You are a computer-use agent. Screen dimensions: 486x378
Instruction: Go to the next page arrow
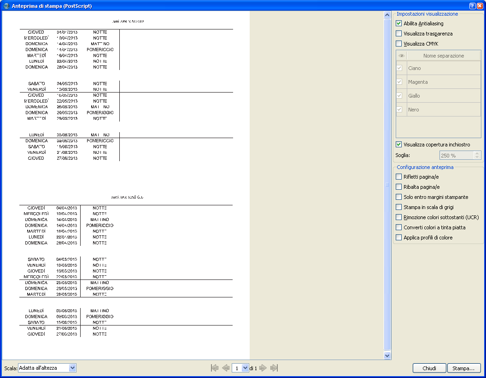263,368
